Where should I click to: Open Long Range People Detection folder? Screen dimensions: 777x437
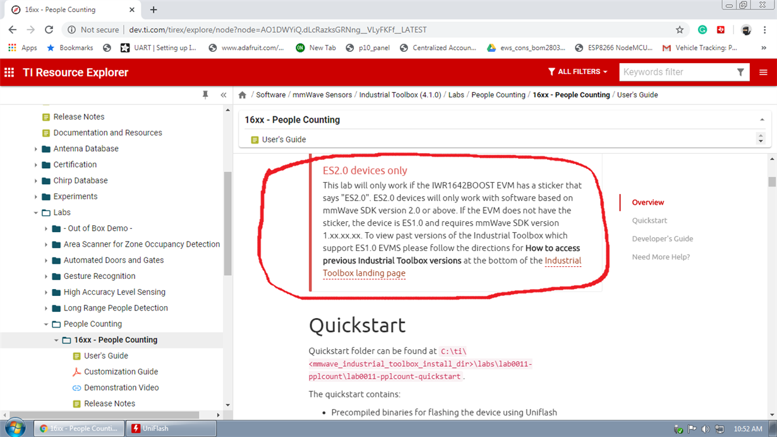[116, 308]
